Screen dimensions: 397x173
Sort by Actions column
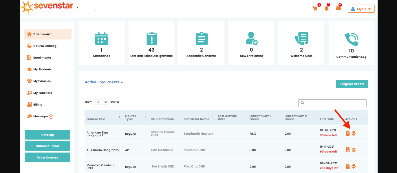356,118
